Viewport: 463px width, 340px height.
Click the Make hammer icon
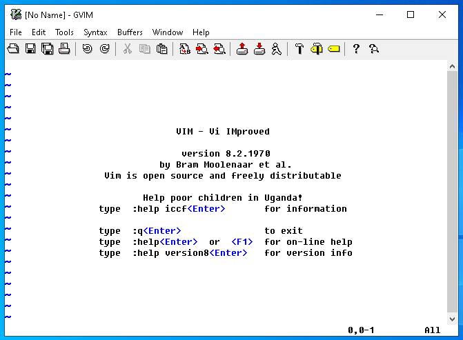tap(299, 49)
